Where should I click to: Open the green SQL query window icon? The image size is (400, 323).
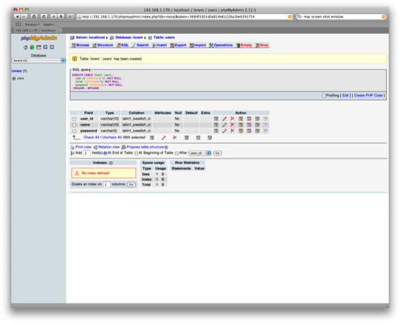[x=32, y=47]
